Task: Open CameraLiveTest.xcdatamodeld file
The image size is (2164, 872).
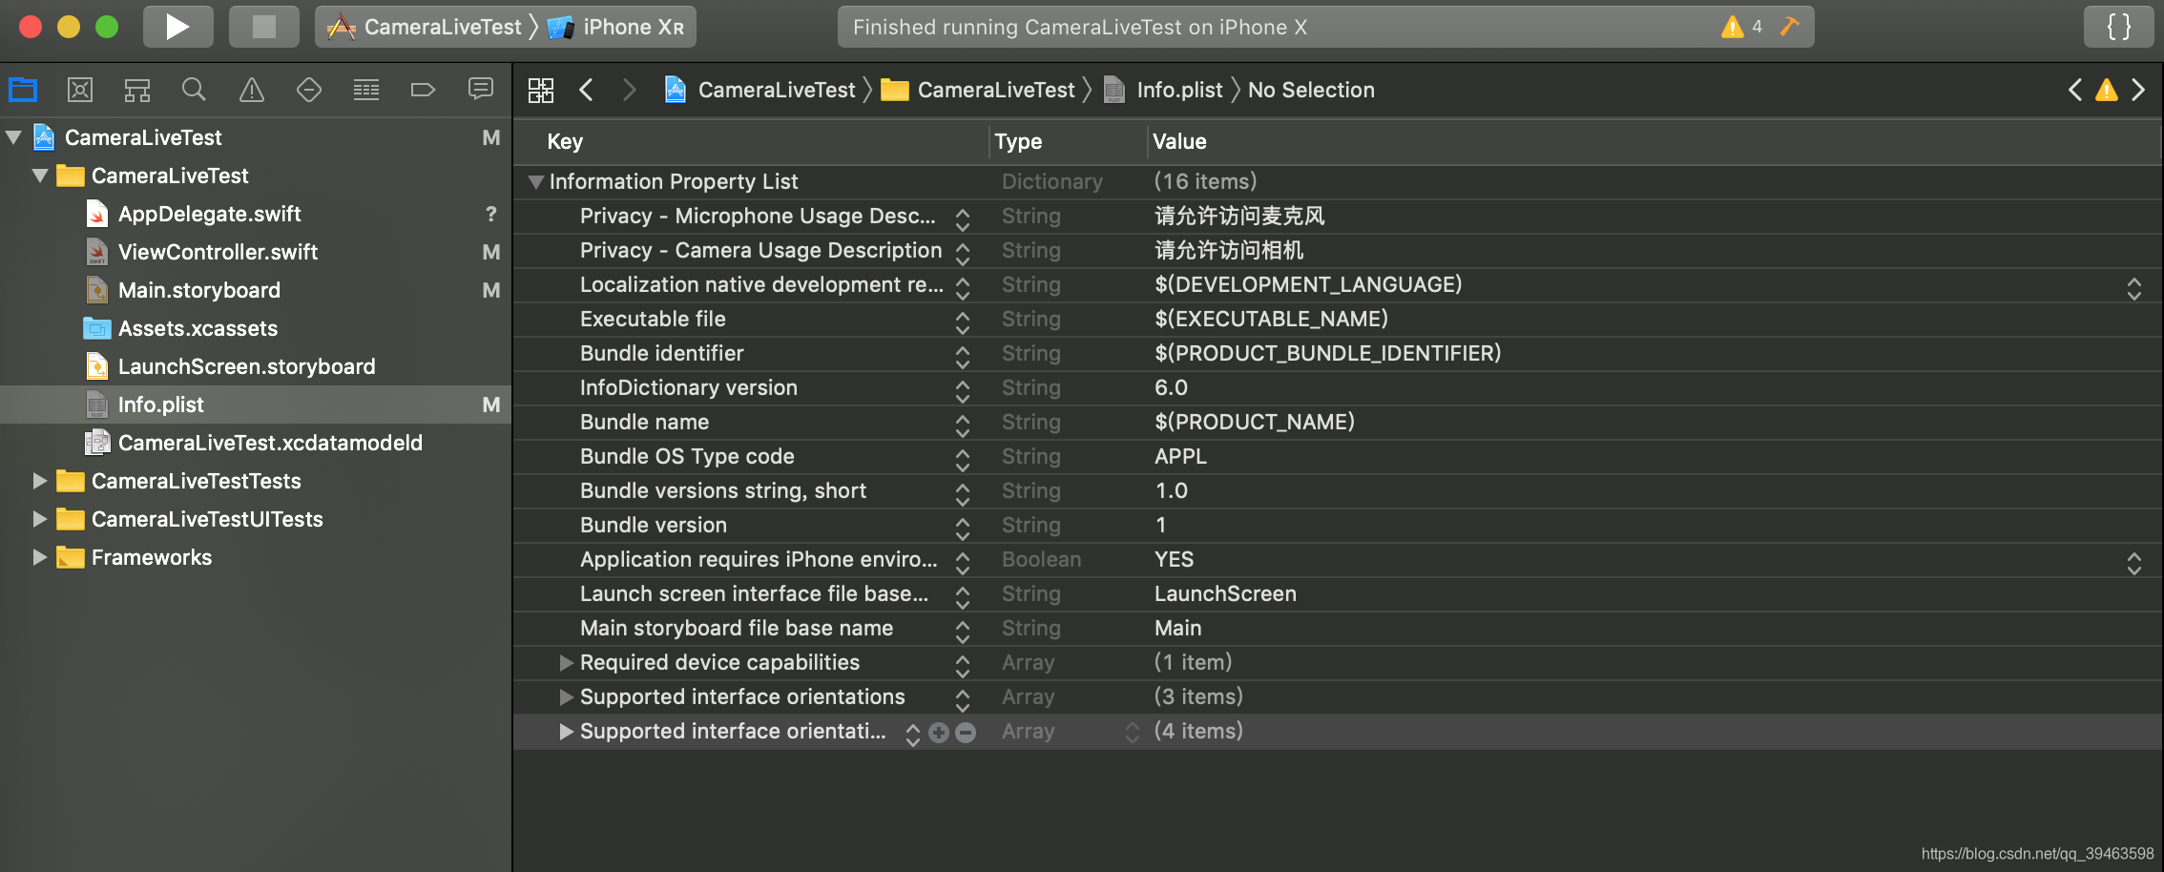Action: (270, 443)
